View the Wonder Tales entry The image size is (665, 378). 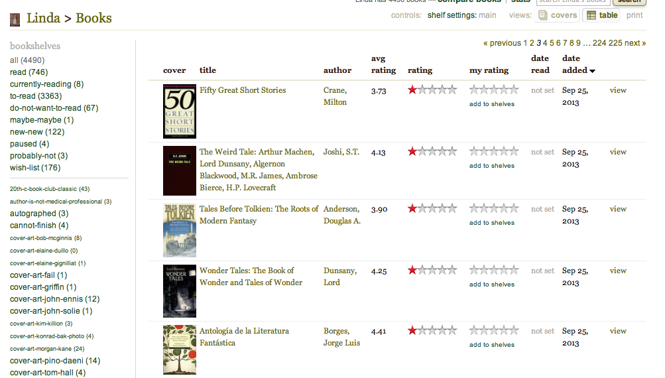[x=618, y=271]
